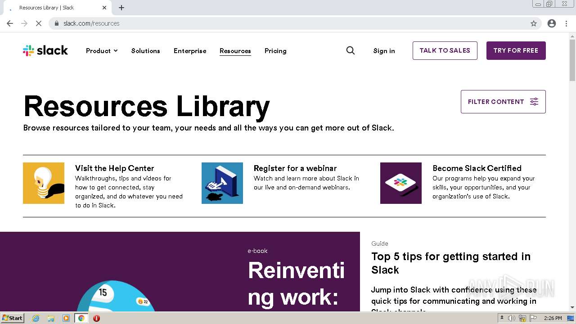Go to the Pricing page
Viewport: 576px width, 324px height.
point(275,51)
